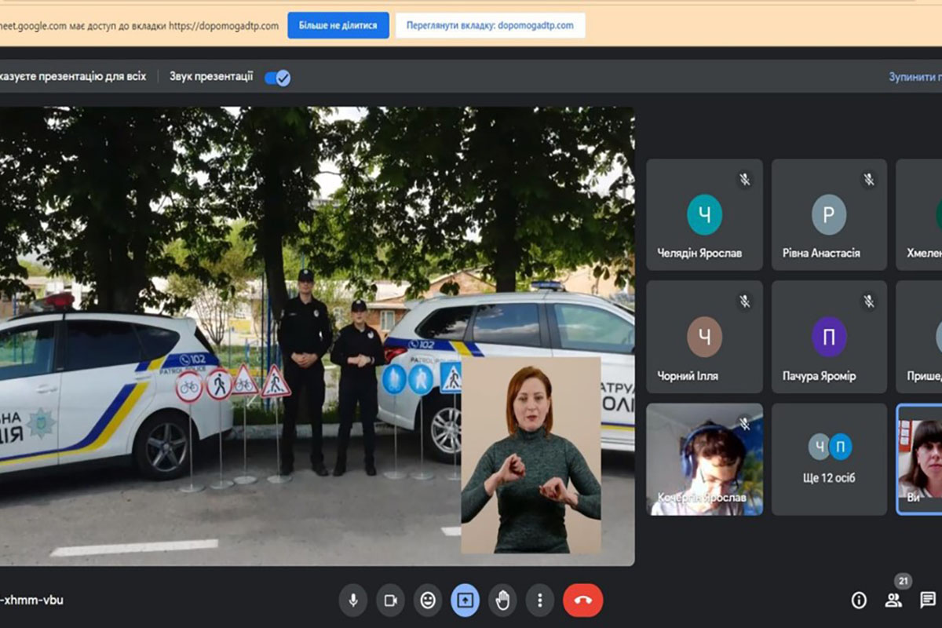Click the презентацію для всіх status text
This screenshot has width=942, height=628.
point(73,77)
